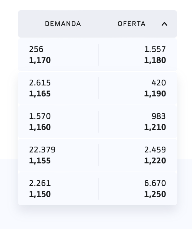Select demand price 1,170

point(40,60)
